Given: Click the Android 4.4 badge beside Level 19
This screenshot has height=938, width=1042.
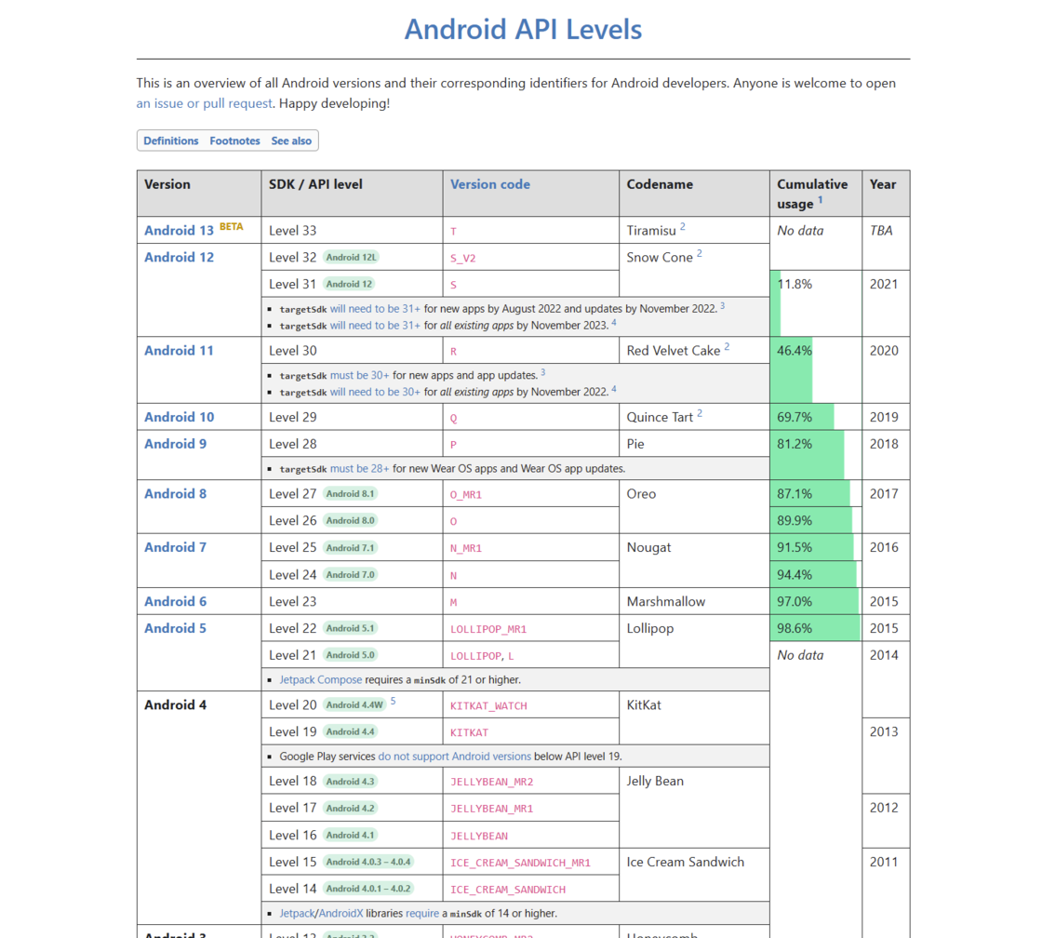Looking at the screenshot, I should 350,731.
